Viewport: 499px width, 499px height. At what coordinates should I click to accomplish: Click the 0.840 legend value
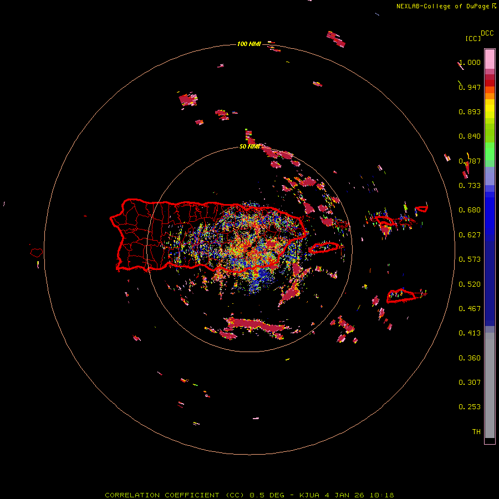coord(470,136)
